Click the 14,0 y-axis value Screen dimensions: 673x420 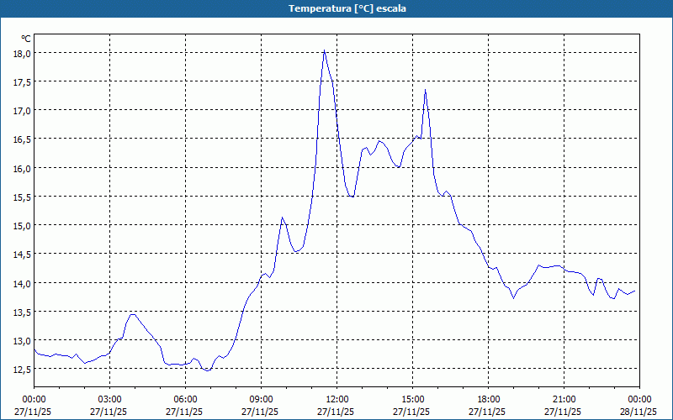(22, 284)
